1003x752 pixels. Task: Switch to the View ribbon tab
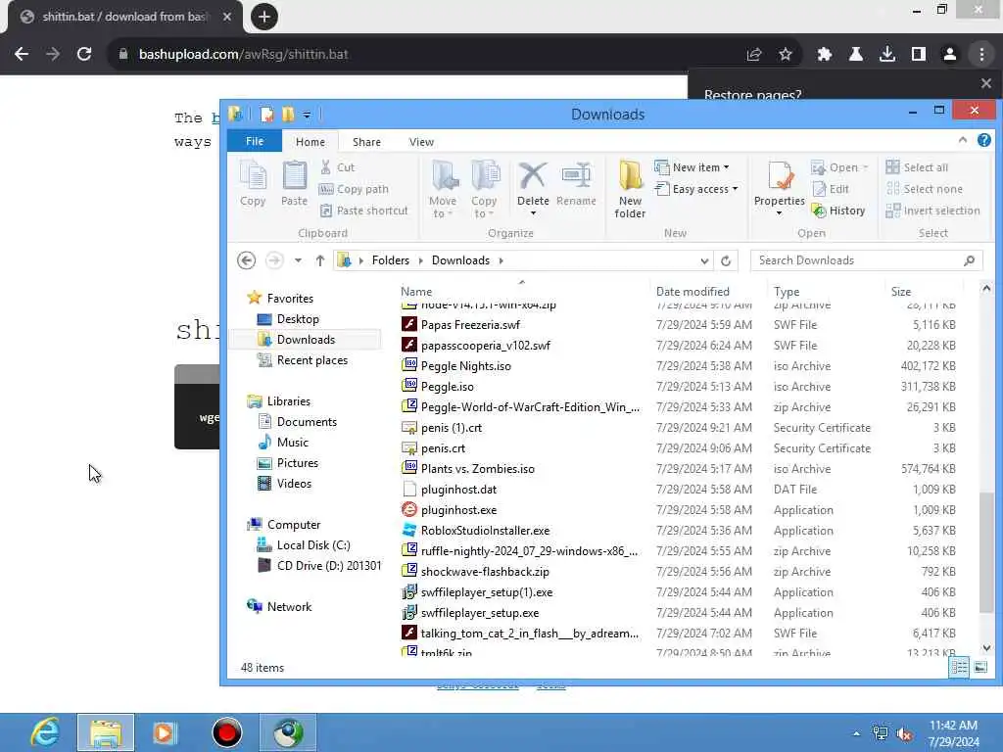[x=421, y=142]
